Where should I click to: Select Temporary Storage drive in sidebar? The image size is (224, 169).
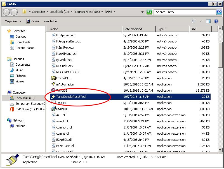click(x=30, y=104)
